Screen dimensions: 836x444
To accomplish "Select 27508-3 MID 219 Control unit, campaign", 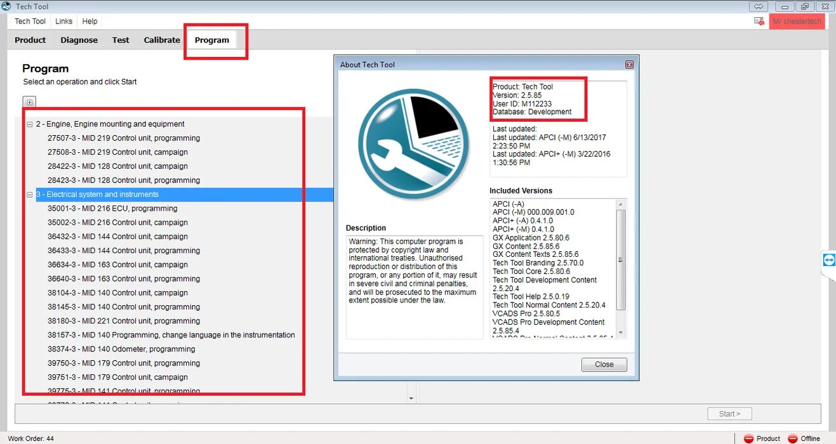I will [x=117, y=152].
